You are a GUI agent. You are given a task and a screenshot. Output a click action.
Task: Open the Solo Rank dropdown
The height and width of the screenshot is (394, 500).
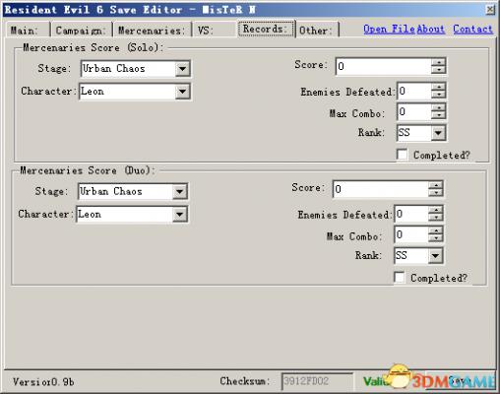tap(438, 133)
